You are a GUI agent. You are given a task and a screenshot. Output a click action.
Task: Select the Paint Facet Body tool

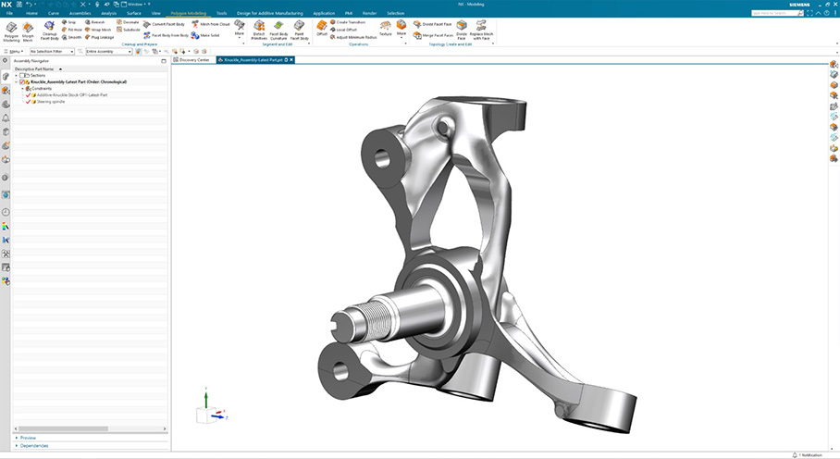pos(300,28)
